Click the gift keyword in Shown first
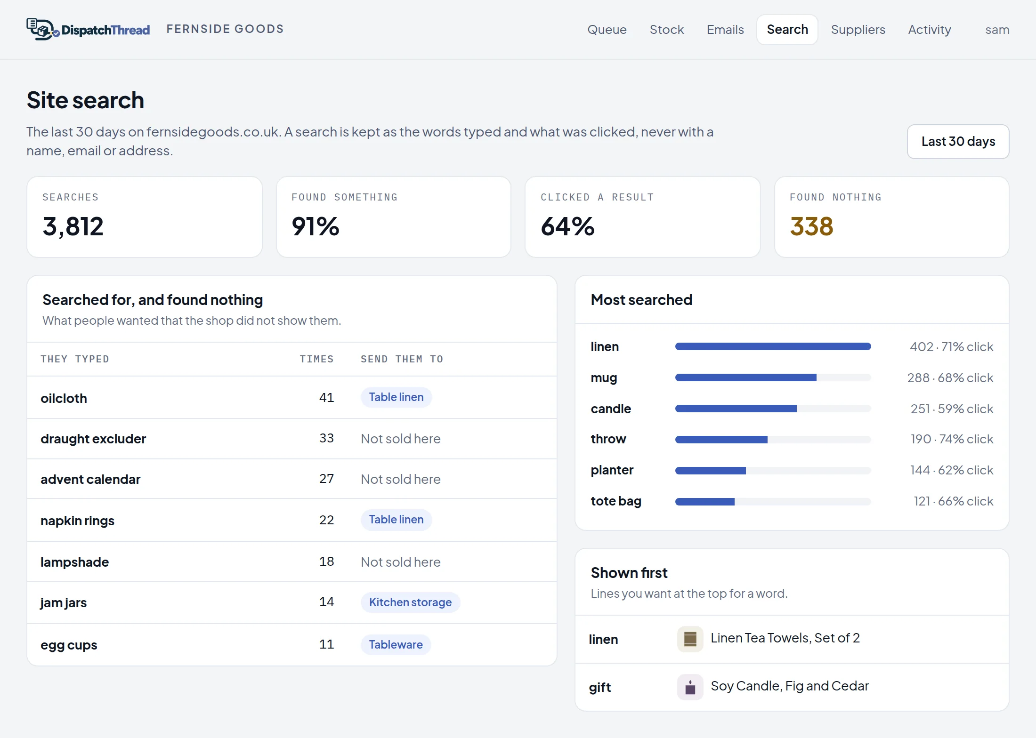This screenshot has height=738, width=1036. coord(599,687)
